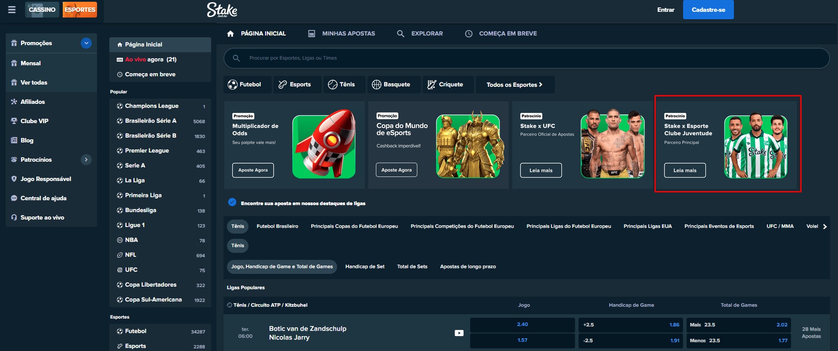Image resolution: width=838 pixels, height=351 pixels.
Task: Show more league tabs with right arrow
Action: [x=825, y=227]
